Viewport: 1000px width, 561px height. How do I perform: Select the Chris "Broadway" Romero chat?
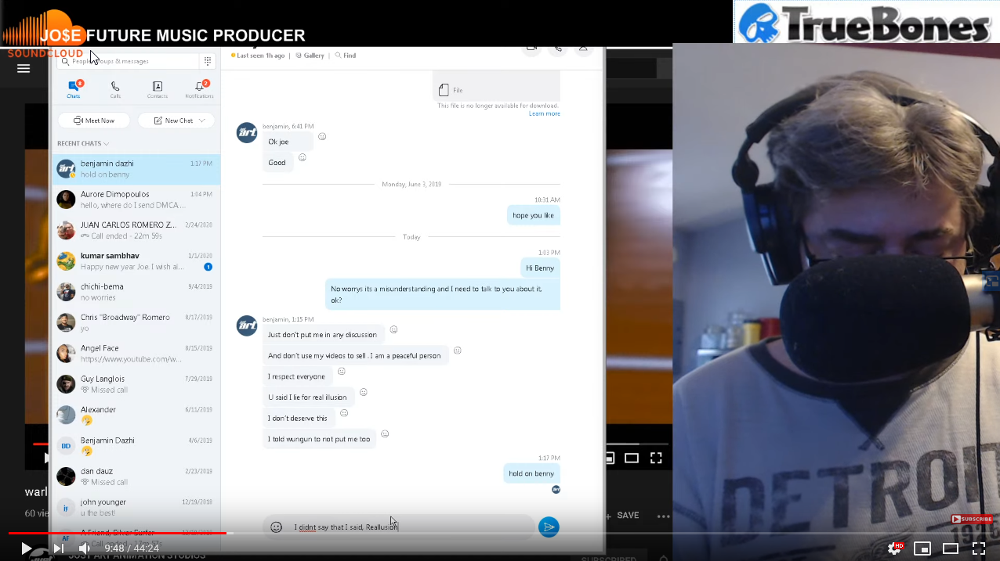click(x=136, y=322)
